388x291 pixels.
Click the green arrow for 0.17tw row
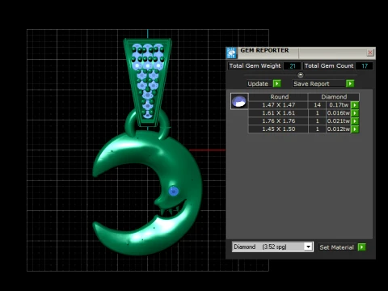pos(355,105)
